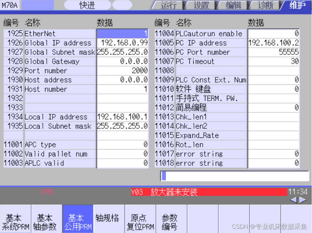Viewport: 312px width, 233px height.
Task: Click the M70A model label
Action: click(x=10, y=5)
